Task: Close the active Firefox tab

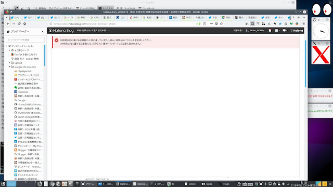Action: tap(72, 18)
